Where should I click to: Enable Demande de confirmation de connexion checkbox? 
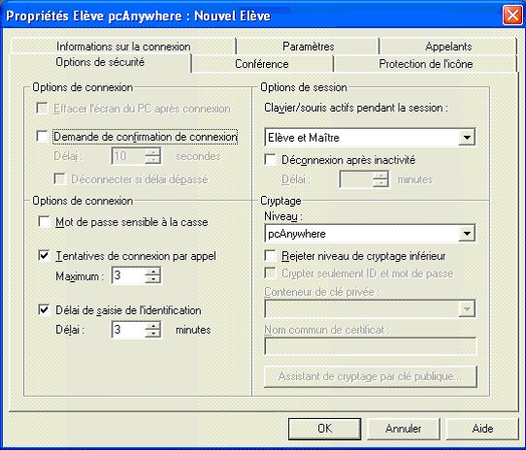pos(42,137)
